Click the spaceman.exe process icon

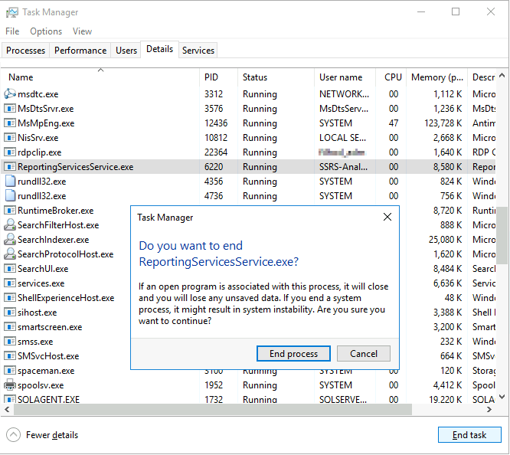(10, 371)
